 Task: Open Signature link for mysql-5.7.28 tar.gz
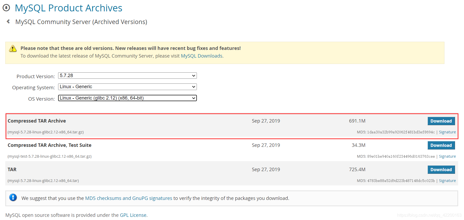pyautogui.click(x=447, y=132)
